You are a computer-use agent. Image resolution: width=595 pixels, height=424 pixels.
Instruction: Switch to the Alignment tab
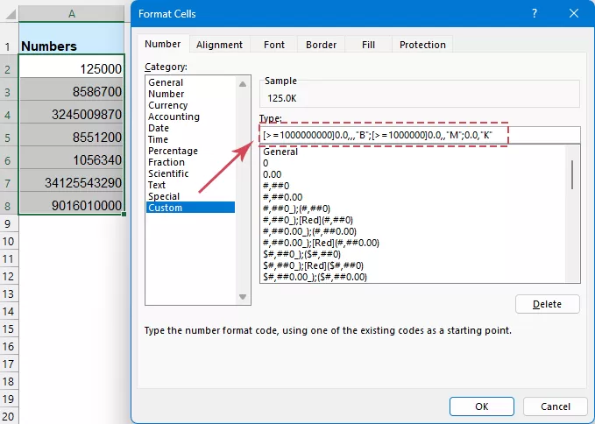coord(219,45)
